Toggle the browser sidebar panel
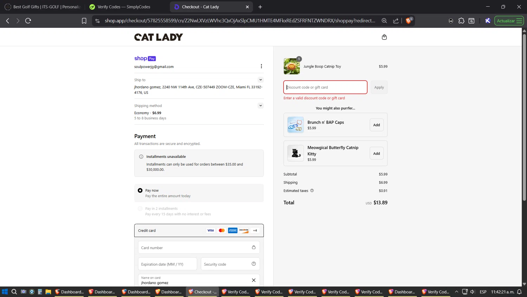This screenshot has width=527, height=297. (x=471, y=21)
